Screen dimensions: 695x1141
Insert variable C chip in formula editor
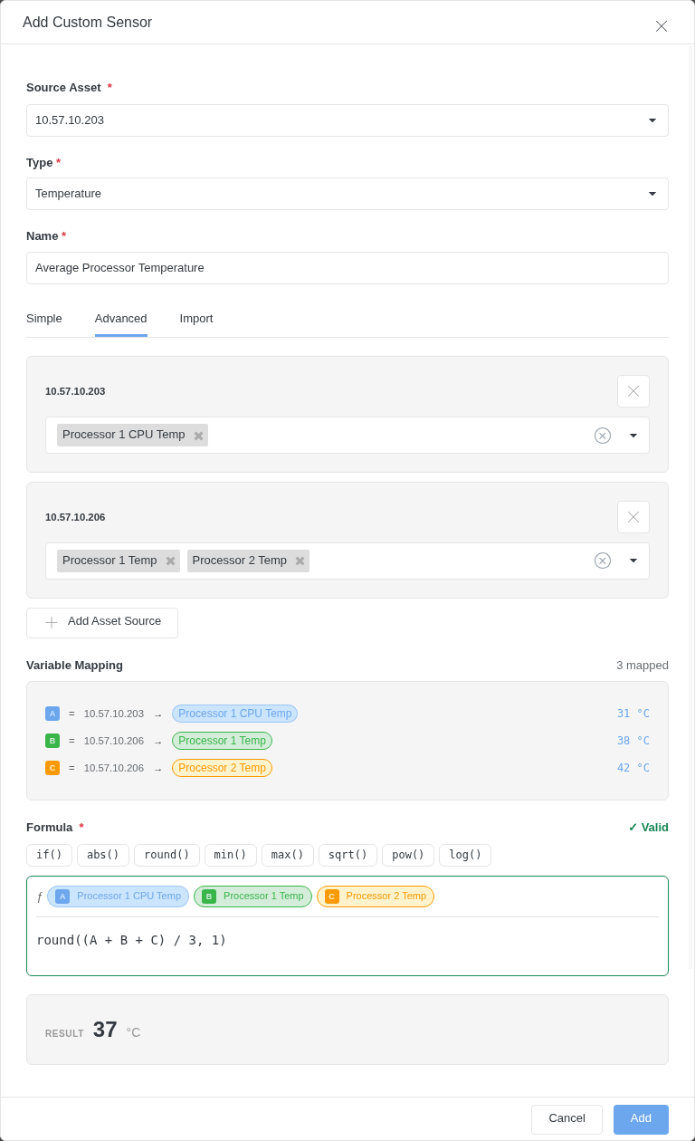click(376, 896)
